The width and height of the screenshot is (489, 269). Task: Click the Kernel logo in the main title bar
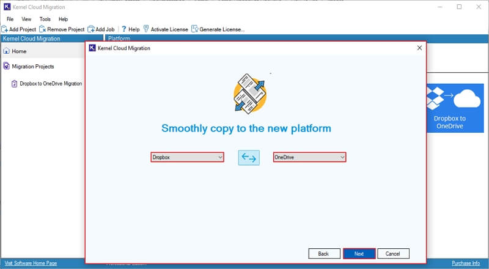pos(7,7)
